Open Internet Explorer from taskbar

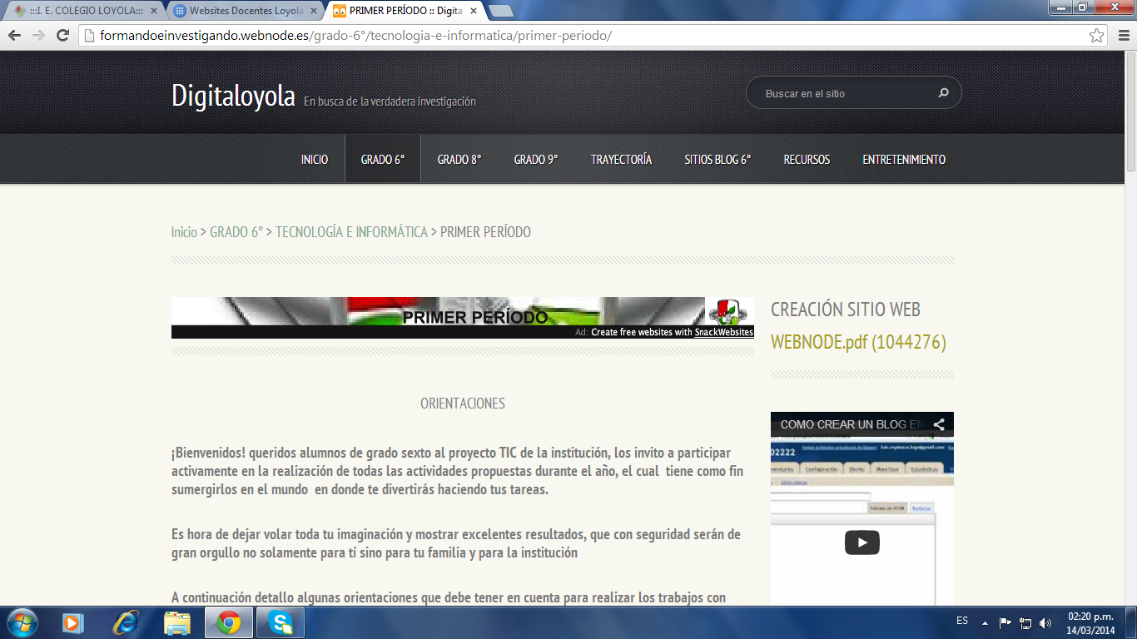pyautogui.click(x=126, y=622)
